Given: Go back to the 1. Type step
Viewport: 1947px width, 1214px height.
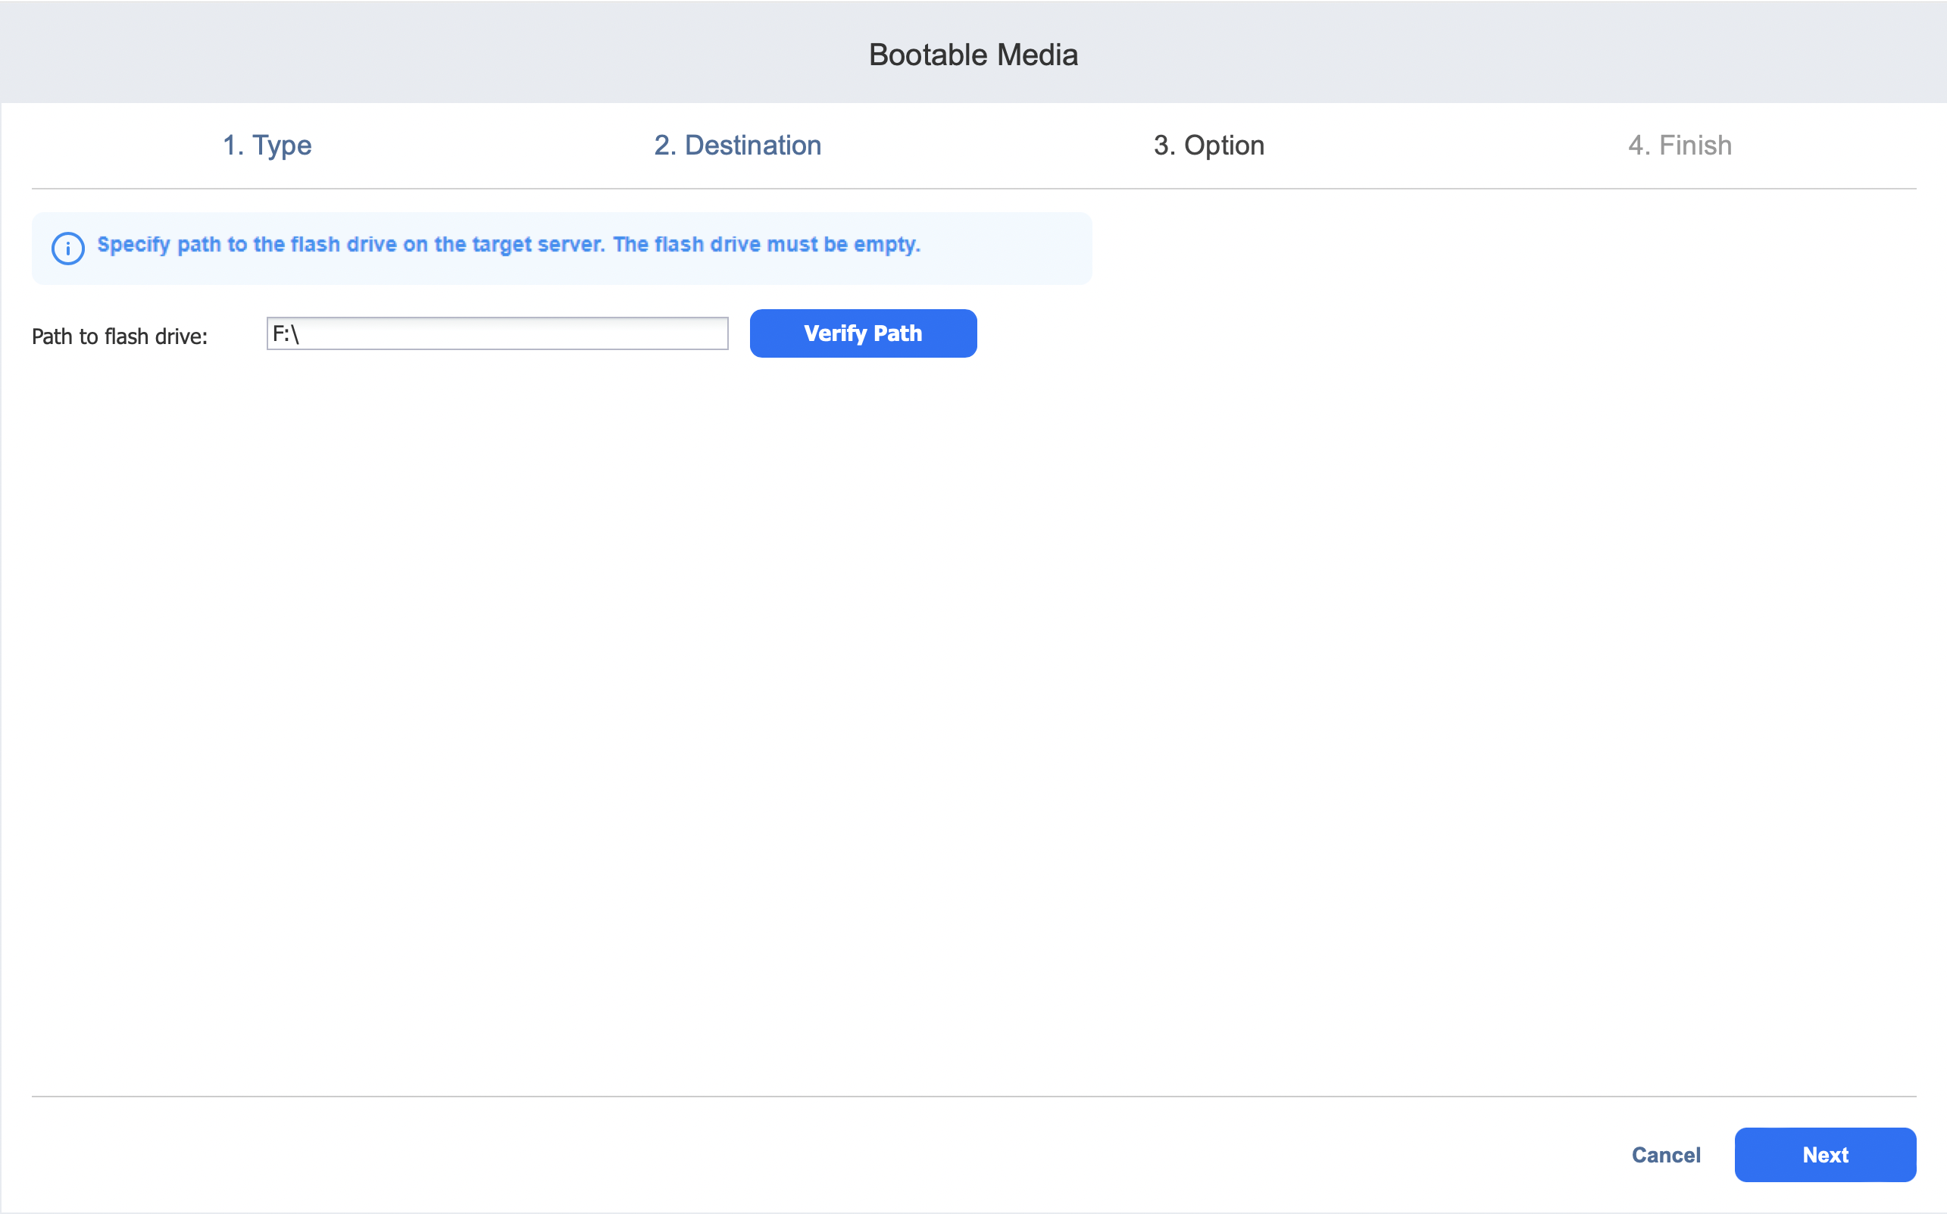Looking at the screenshot, I should (x=267, y=145).
